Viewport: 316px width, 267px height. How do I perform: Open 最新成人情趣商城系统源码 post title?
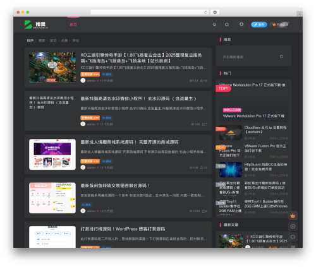(130, 142)
